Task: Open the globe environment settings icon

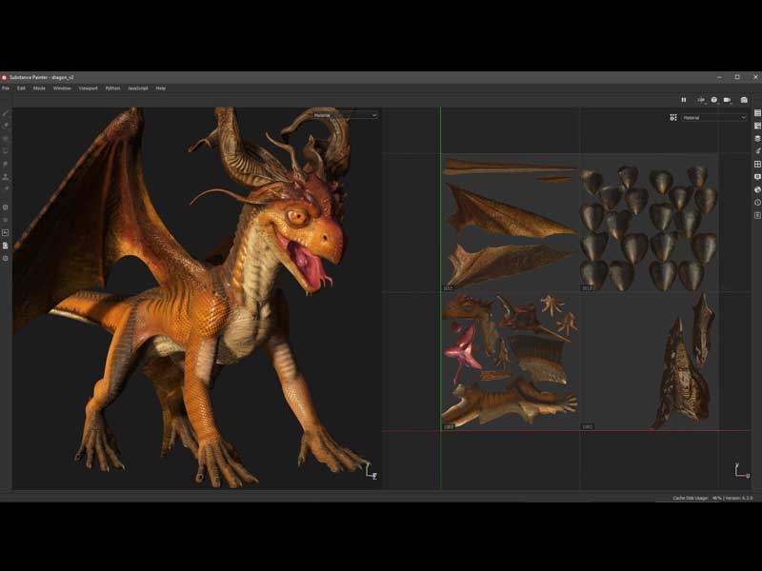Action: coord(757,189)
